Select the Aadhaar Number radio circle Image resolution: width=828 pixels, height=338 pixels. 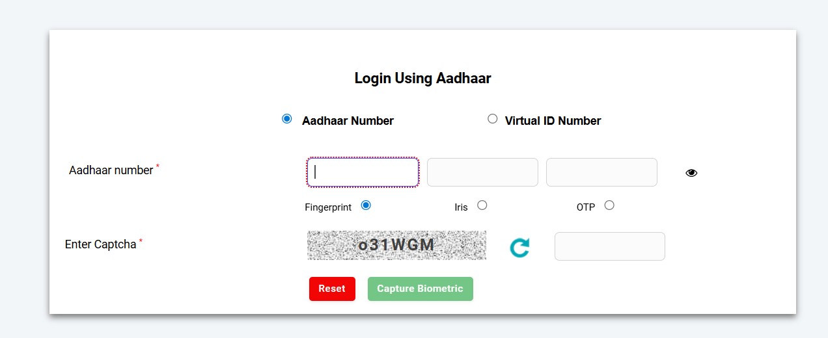click(x=287, y=119)
